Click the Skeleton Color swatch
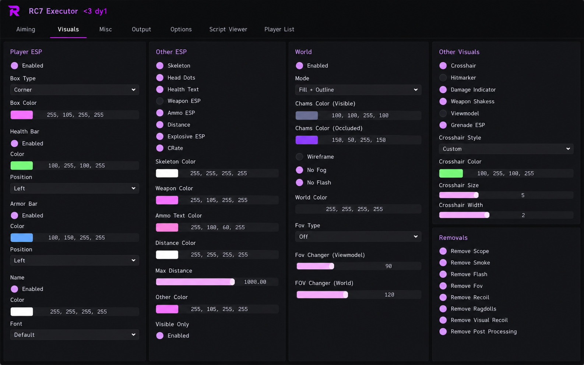The height and width of the screenshot is (365, 584). 167,173
